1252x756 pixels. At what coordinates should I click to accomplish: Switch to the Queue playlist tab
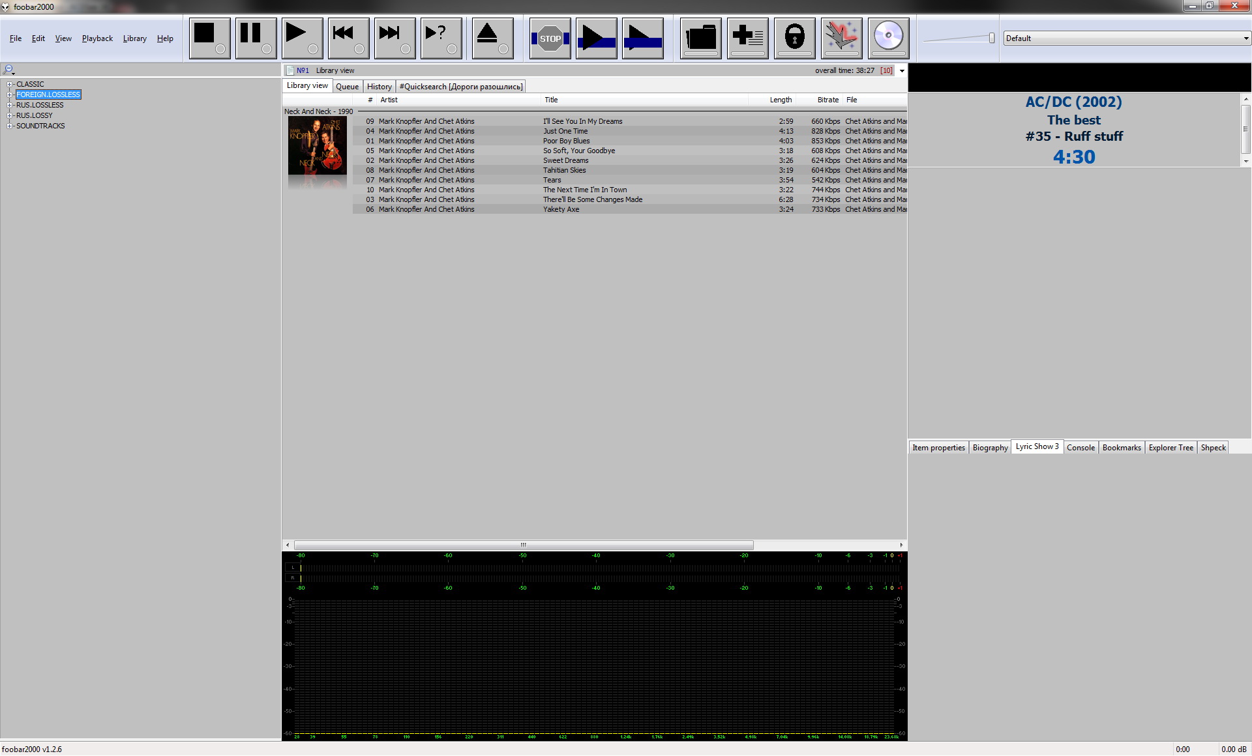coord(347,87)
